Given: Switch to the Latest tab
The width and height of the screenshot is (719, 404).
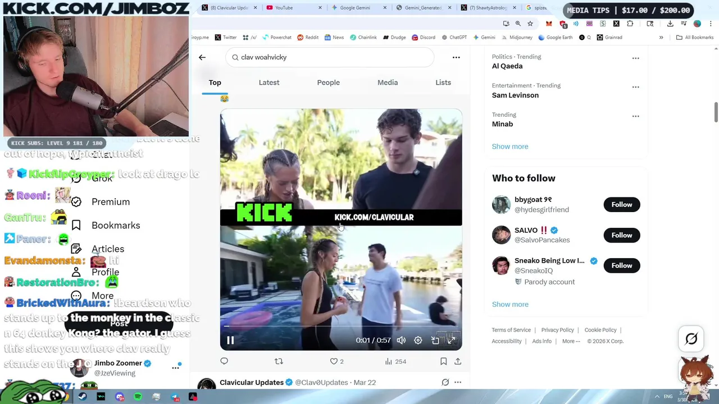Looking at the screenshot, I should point(269,82).
